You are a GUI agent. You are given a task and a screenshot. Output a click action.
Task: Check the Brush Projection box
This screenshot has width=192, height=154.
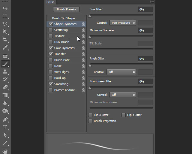click(90, 121)
